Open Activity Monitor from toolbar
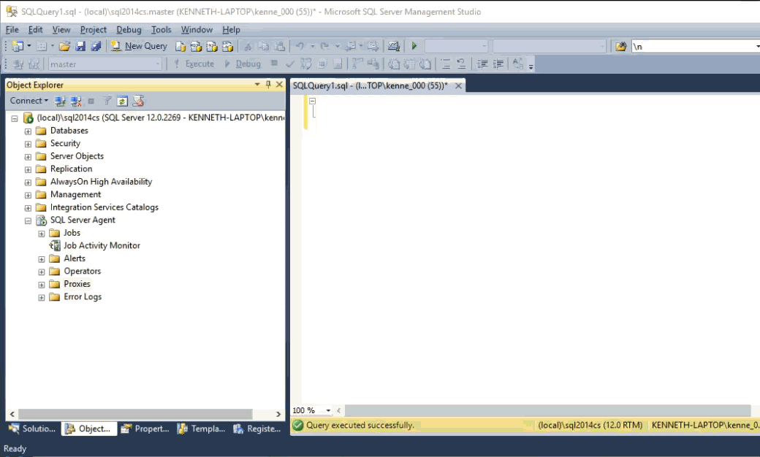The width and height of the screenshot is (760, 457). point(394,46)
